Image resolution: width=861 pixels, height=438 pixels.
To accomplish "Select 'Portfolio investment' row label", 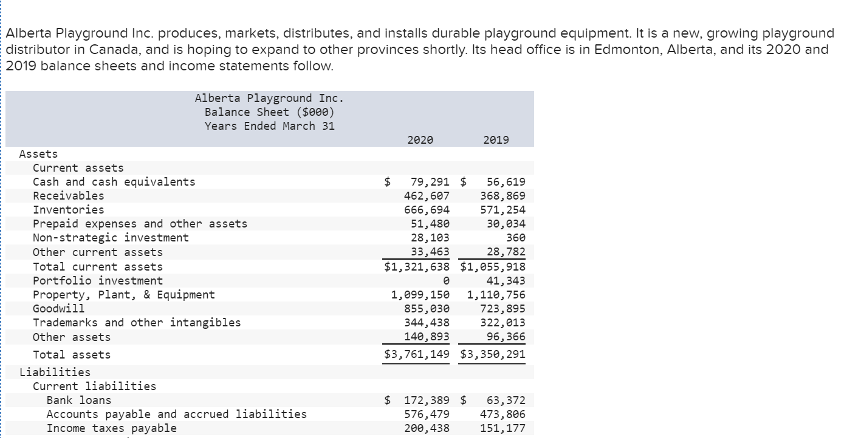I will coord(98,281).
